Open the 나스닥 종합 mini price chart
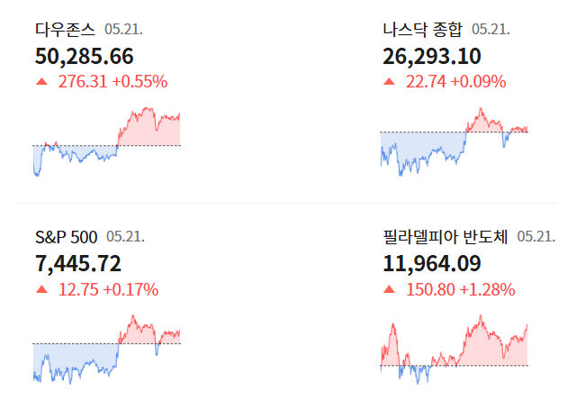 click(x=454, y=142)
